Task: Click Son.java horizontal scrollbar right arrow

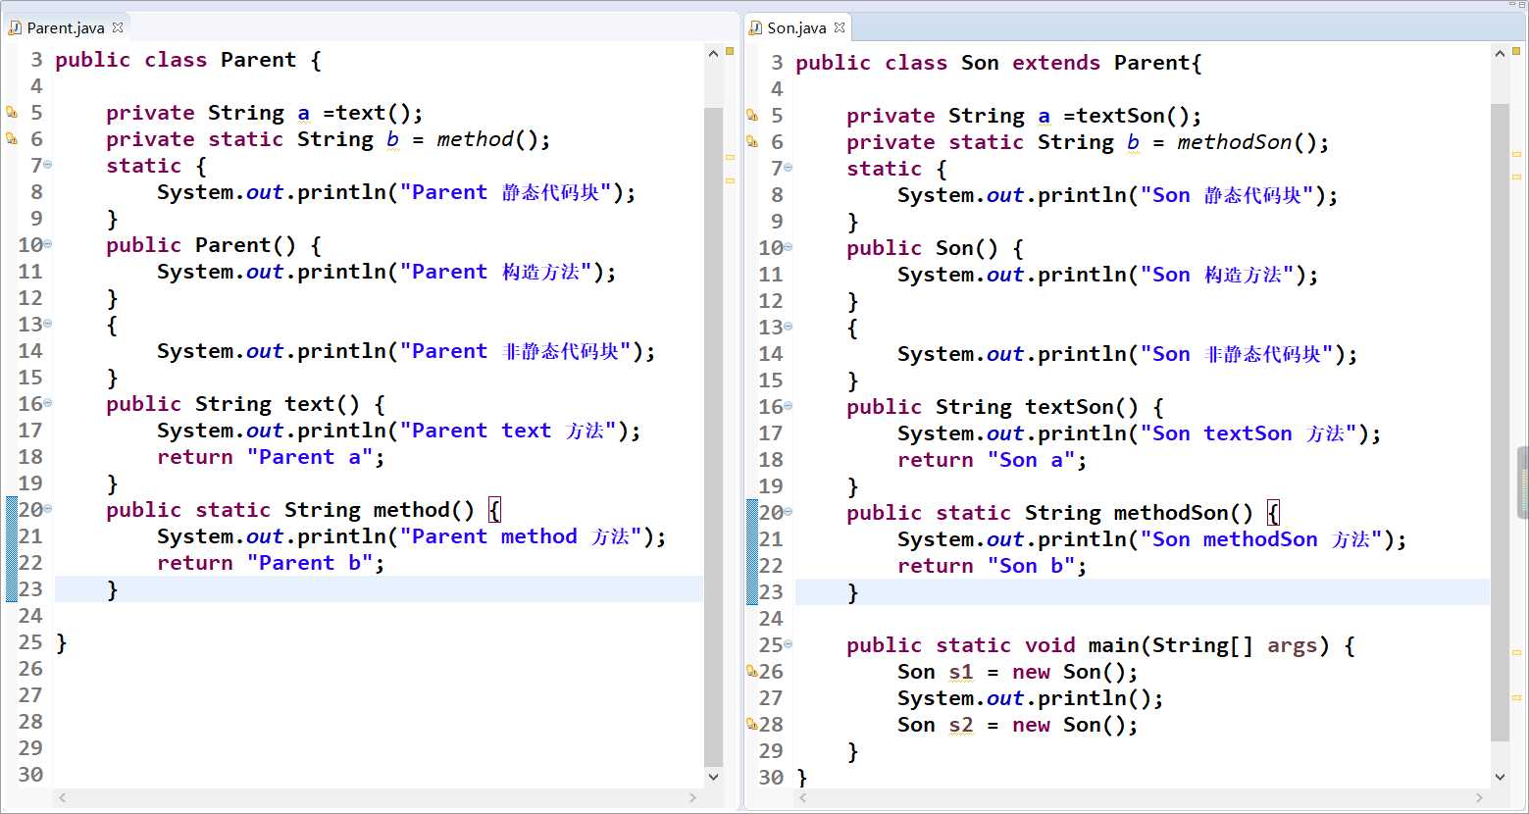Action: click(1479, 798)
